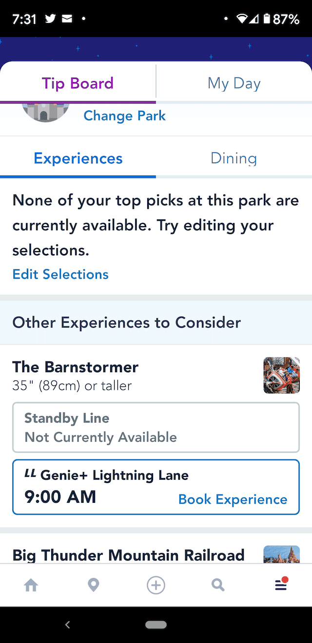Select the Experiences tab

coord(78,158)
